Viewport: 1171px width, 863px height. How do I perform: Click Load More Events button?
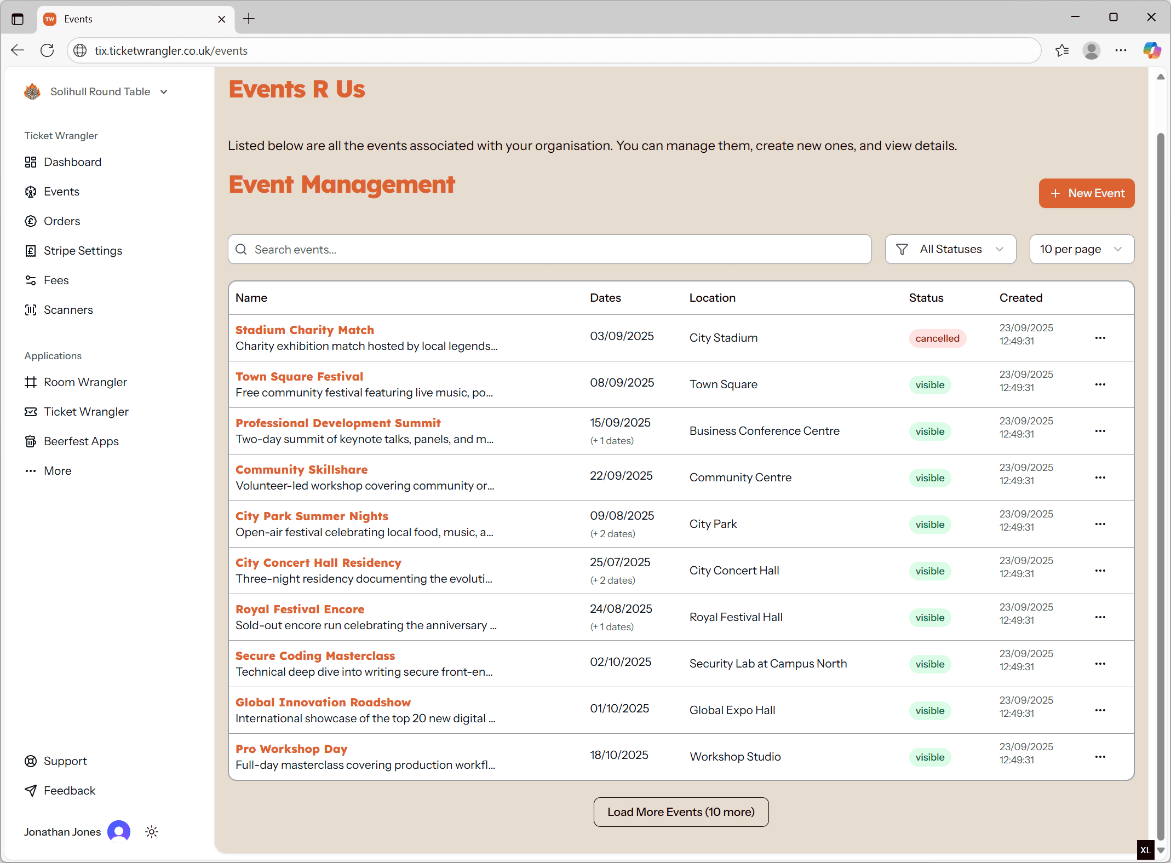681,812
